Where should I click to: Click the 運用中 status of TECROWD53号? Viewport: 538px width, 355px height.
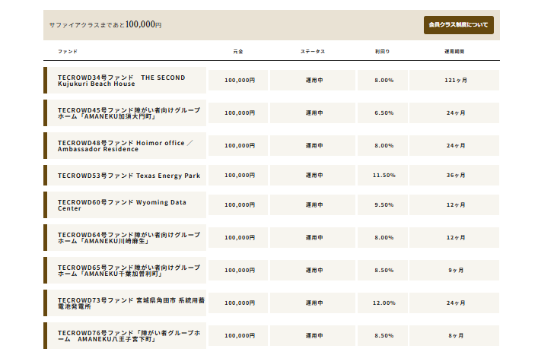[x=313, y=175]
